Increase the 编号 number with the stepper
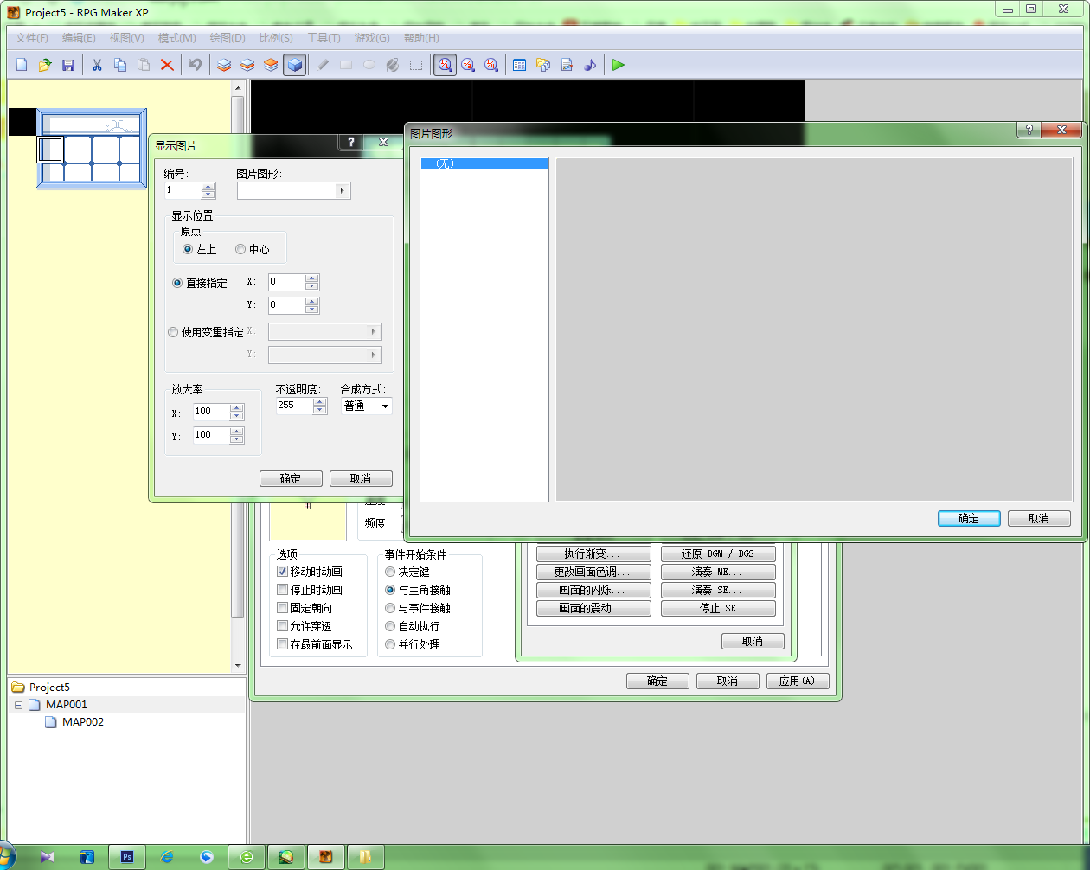The image size is (1090, 870). (x=208, y=186)
